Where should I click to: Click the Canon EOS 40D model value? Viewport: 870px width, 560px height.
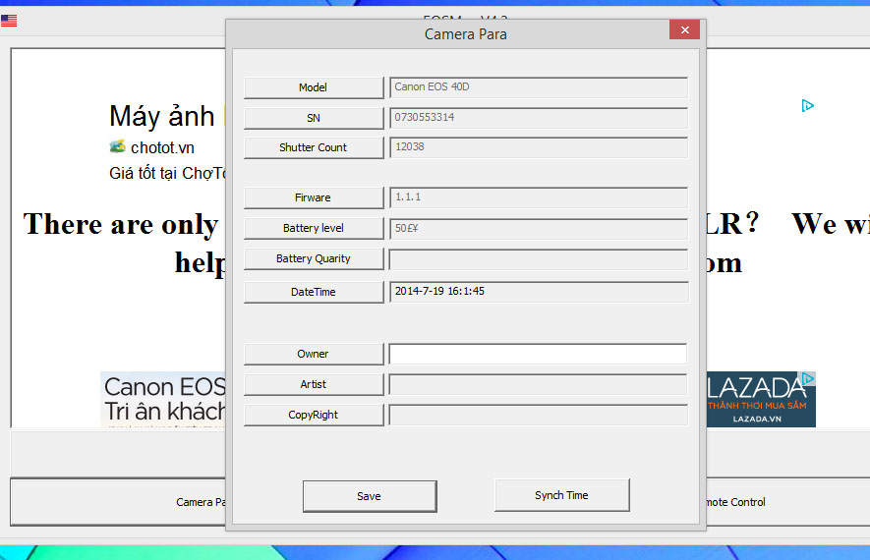[538, 87]
